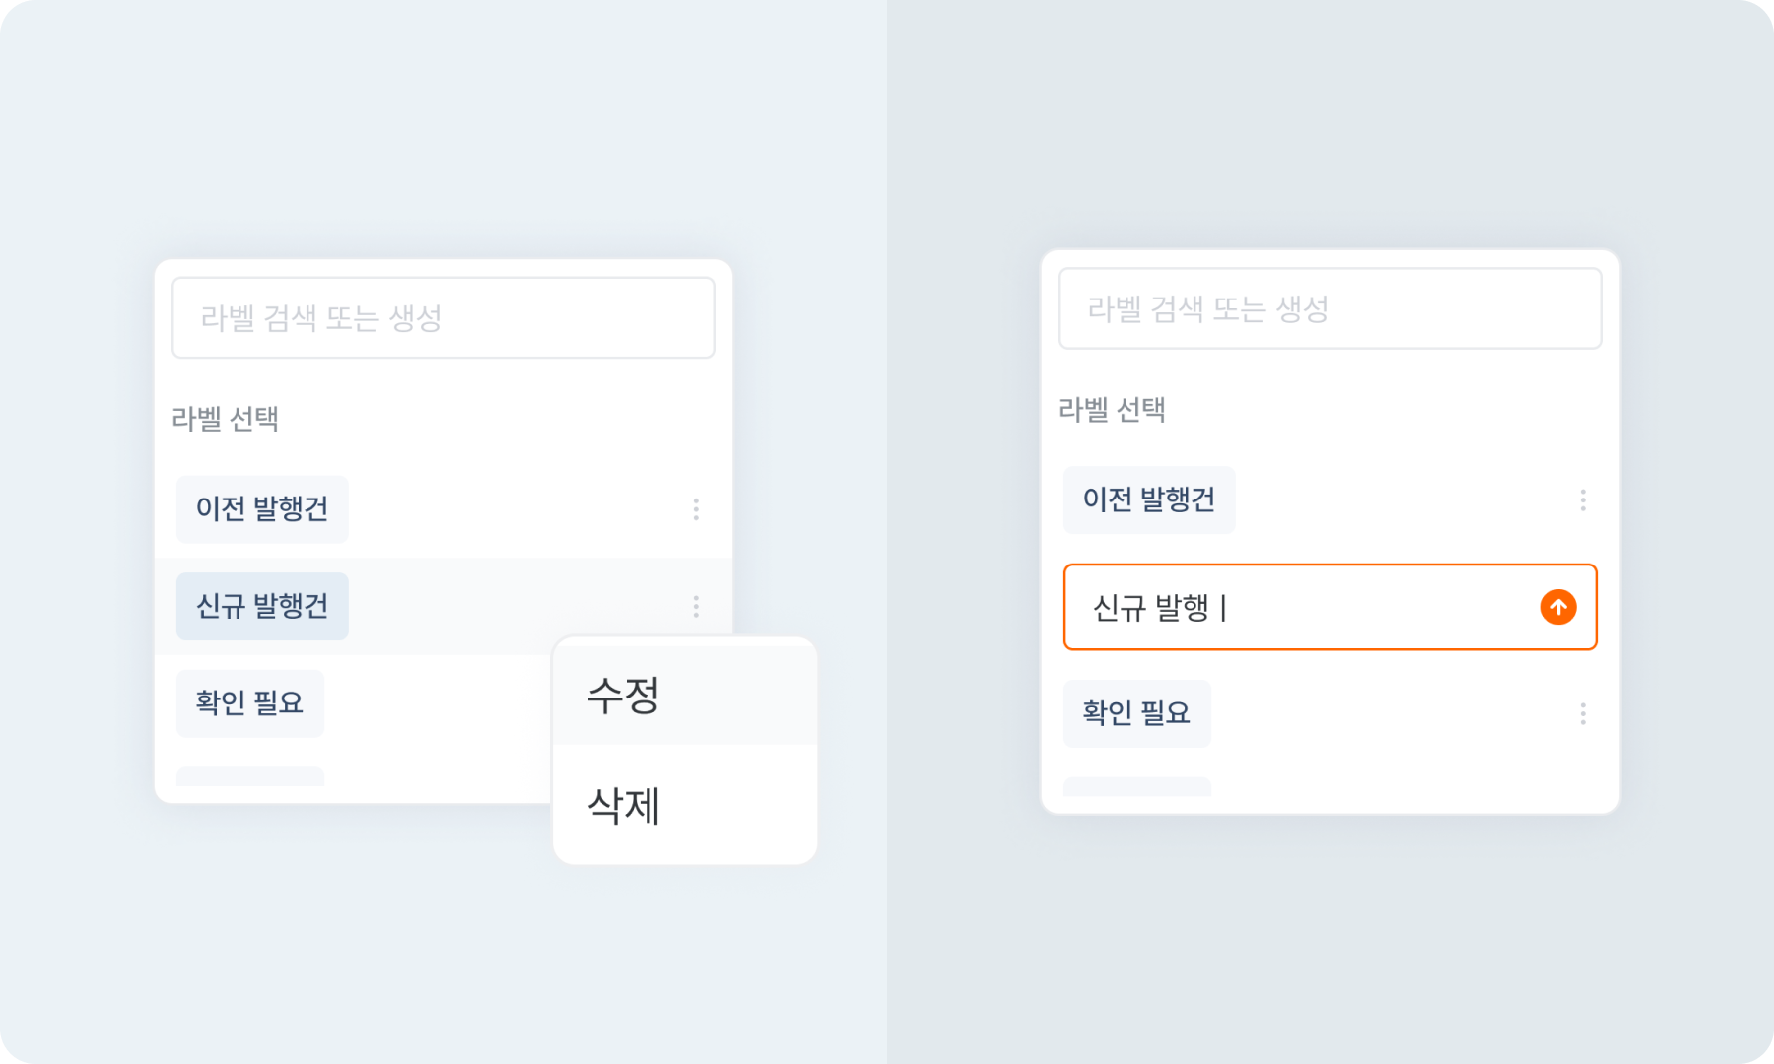Select the 확인 필요 label
This screenshot has width=1774, height=1064.
pyautogui.click(x=249, y=701)
